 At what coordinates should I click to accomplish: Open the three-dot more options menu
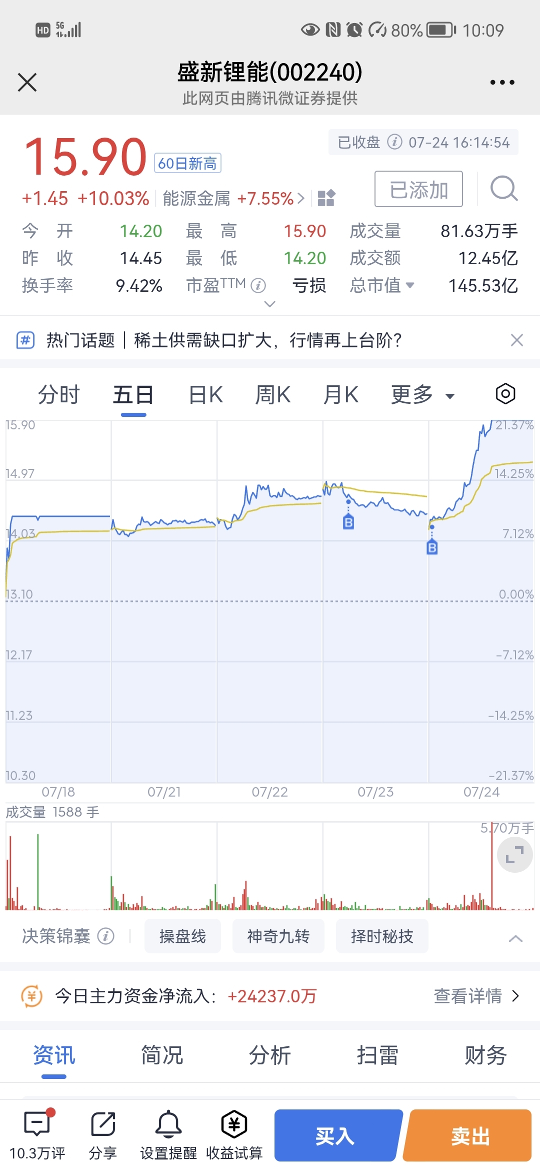[502, 82]
